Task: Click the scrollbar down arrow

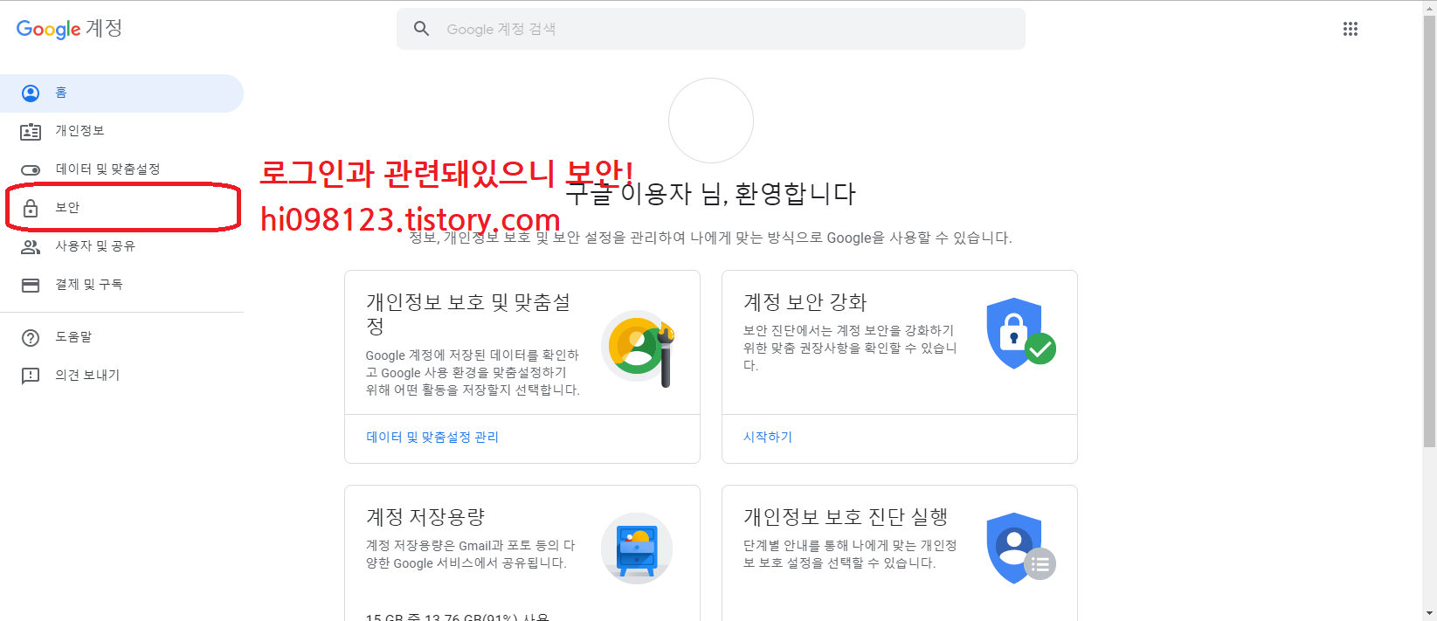Action: 1429,613
